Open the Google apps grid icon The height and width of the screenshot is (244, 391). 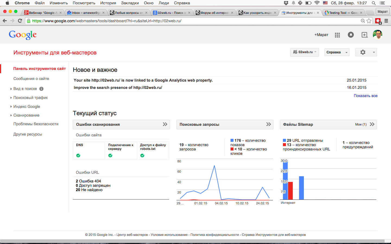(337, 35)
